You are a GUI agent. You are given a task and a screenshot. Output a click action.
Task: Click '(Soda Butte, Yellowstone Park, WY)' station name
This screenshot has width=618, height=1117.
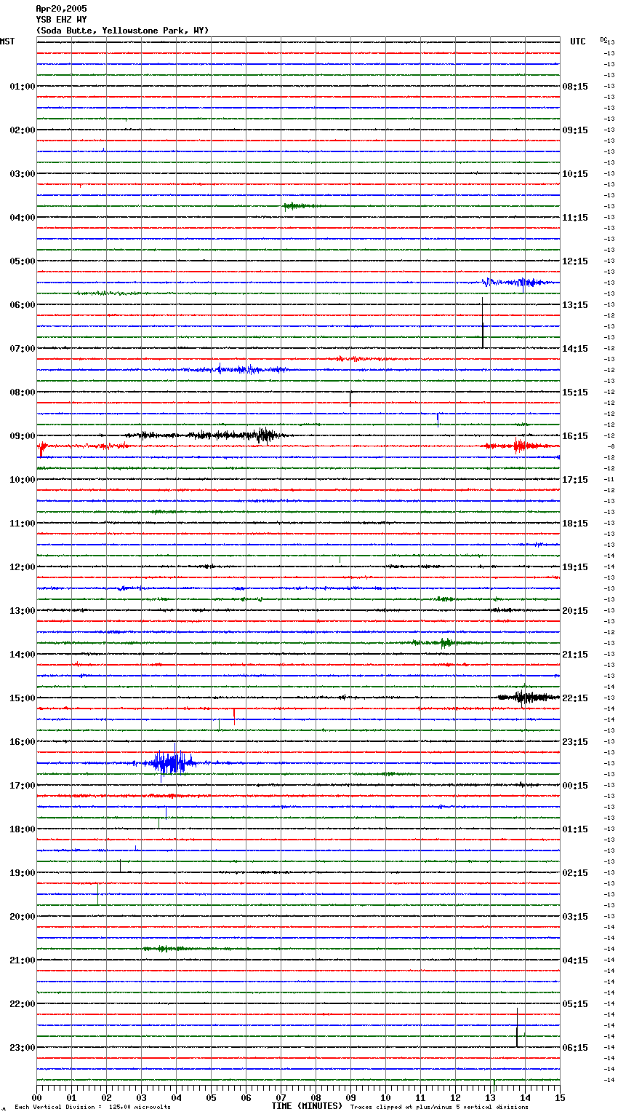[x=122, y=31]
